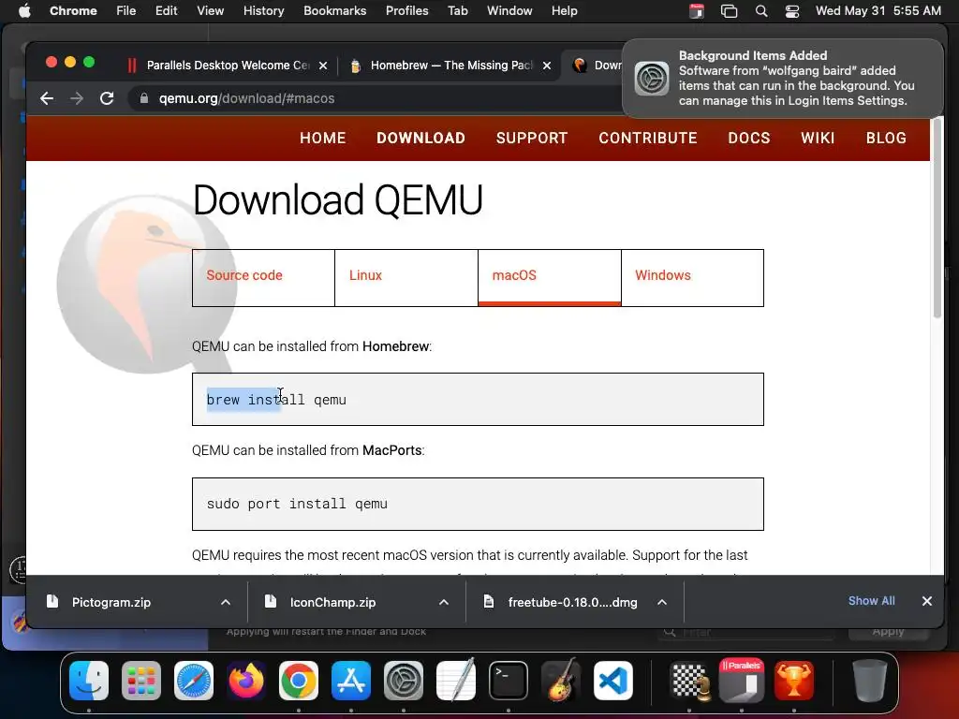Viewport: 959px width, 719px height.
Task: Expand options chevron for IconChamp.zip
Action: click(x=444, y=602)
